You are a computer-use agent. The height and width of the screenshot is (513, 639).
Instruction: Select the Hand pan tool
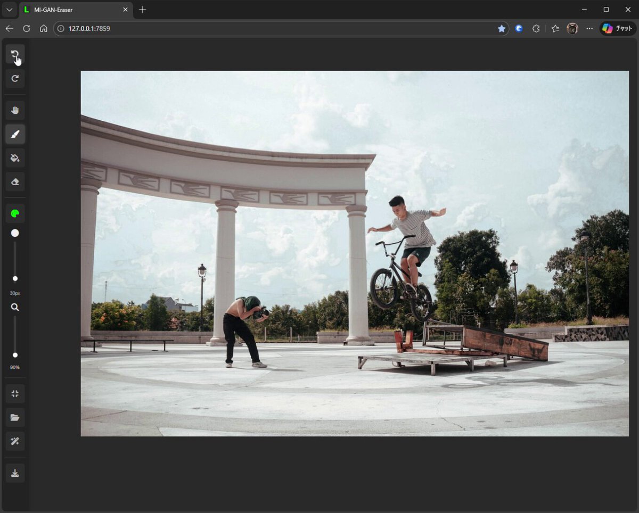tap(15, 110)
